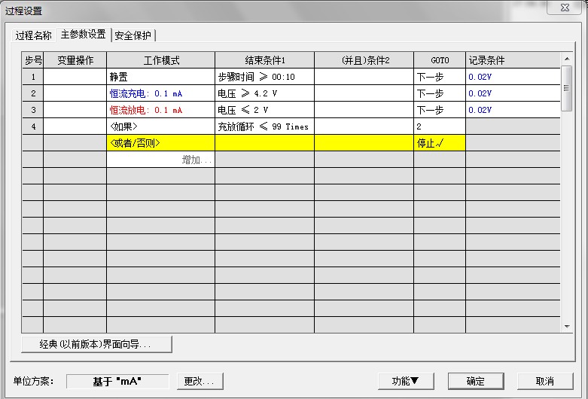Viewport: 588px width, 399px height.
Task: Click the 变量操作 cell in step 2 row
Action: (75, 93)
